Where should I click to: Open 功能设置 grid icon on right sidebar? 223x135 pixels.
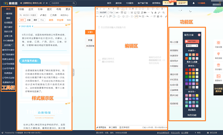(219, 43)
